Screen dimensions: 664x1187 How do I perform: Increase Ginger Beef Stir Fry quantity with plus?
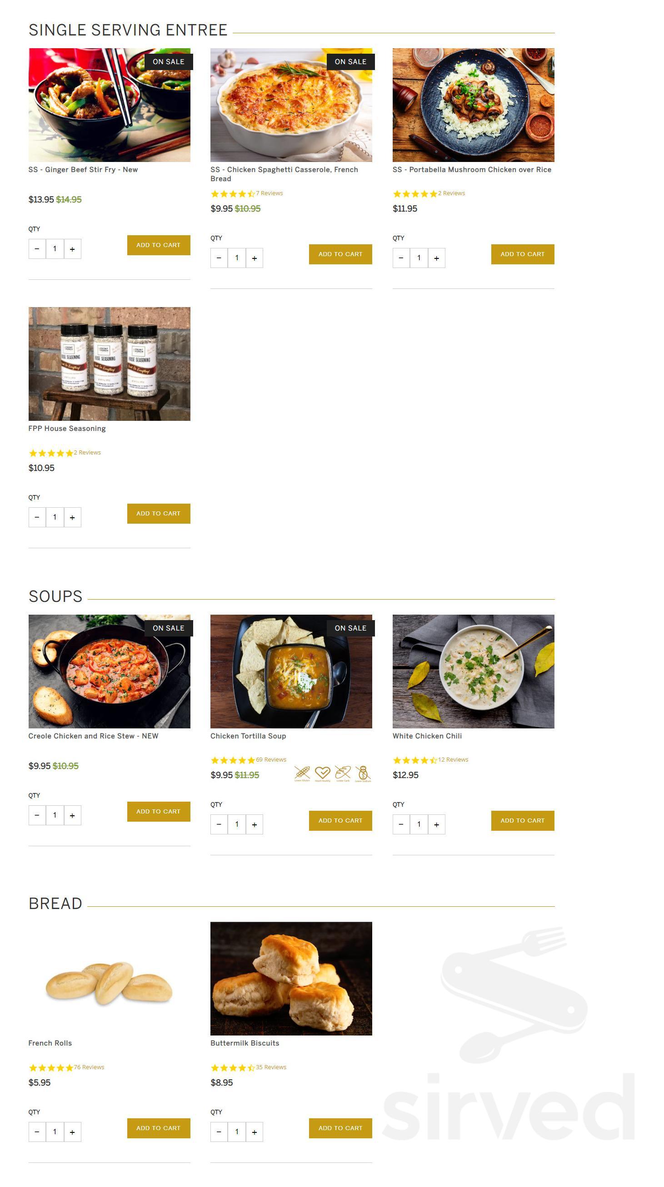point(72,249)
